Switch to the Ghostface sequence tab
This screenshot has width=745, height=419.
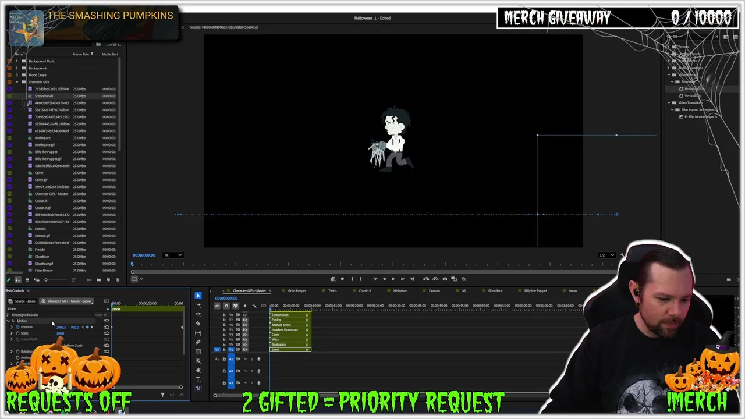click(x=495, y=290)
